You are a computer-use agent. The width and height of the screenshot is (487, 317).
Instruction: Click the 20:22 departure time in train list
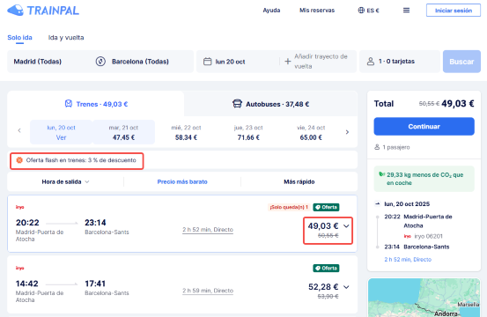pos(27,223)
